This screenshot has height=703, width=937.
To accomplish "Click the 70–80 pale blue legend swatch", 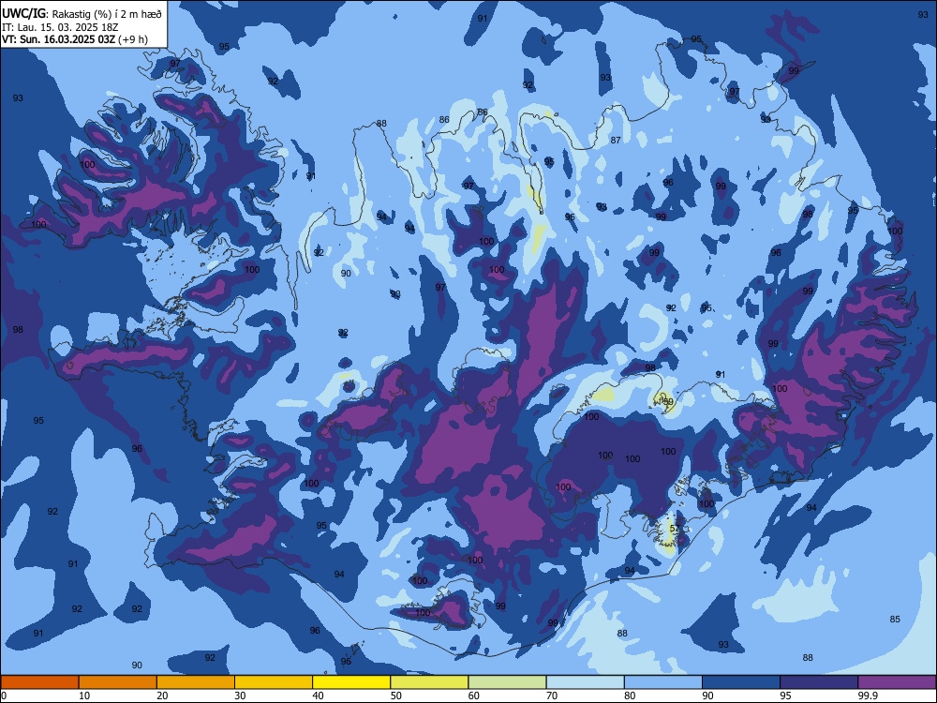I will tap(585, 682).
